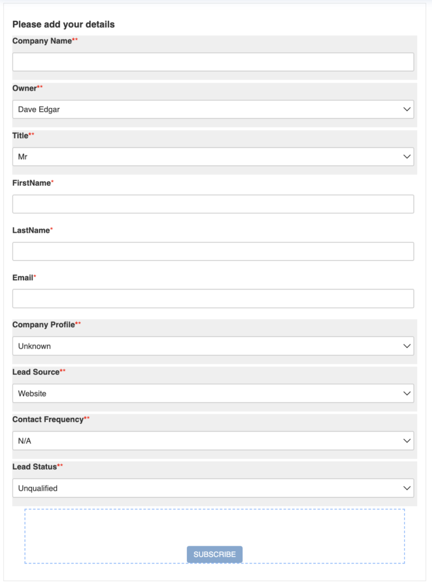Viewport: 432px width, 587px height.
Task: Click inside the Company Name field
Action: pos(212,61)
